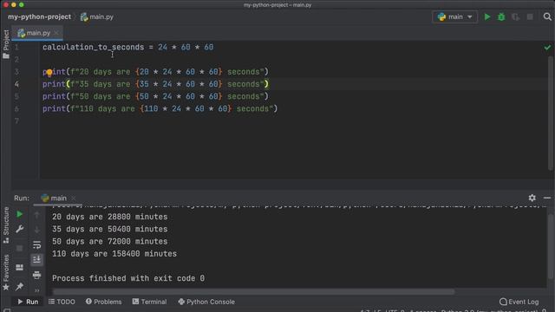Click the stop square in Run panel
Viewport: 555px width, 312px height.
tap(20, 248)
